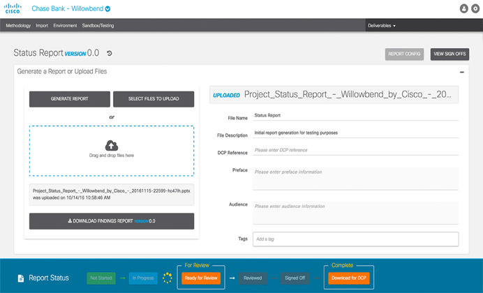Click the Download for DCP button
Viewport: 483px width, 293px height.
tap(349, 278)
